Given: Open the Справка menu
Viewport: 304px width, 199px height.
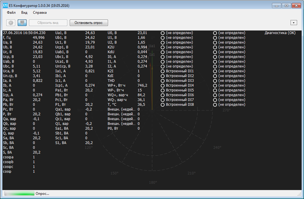Looking at the screenshot, I should 40,13.
